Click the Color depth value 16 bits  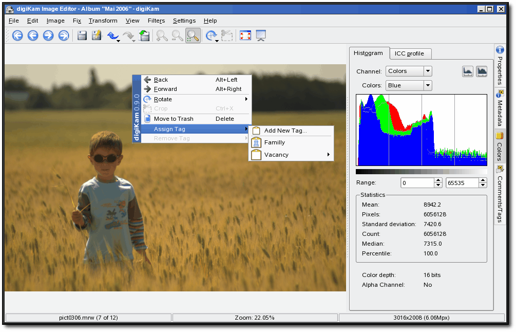point(432,275)
